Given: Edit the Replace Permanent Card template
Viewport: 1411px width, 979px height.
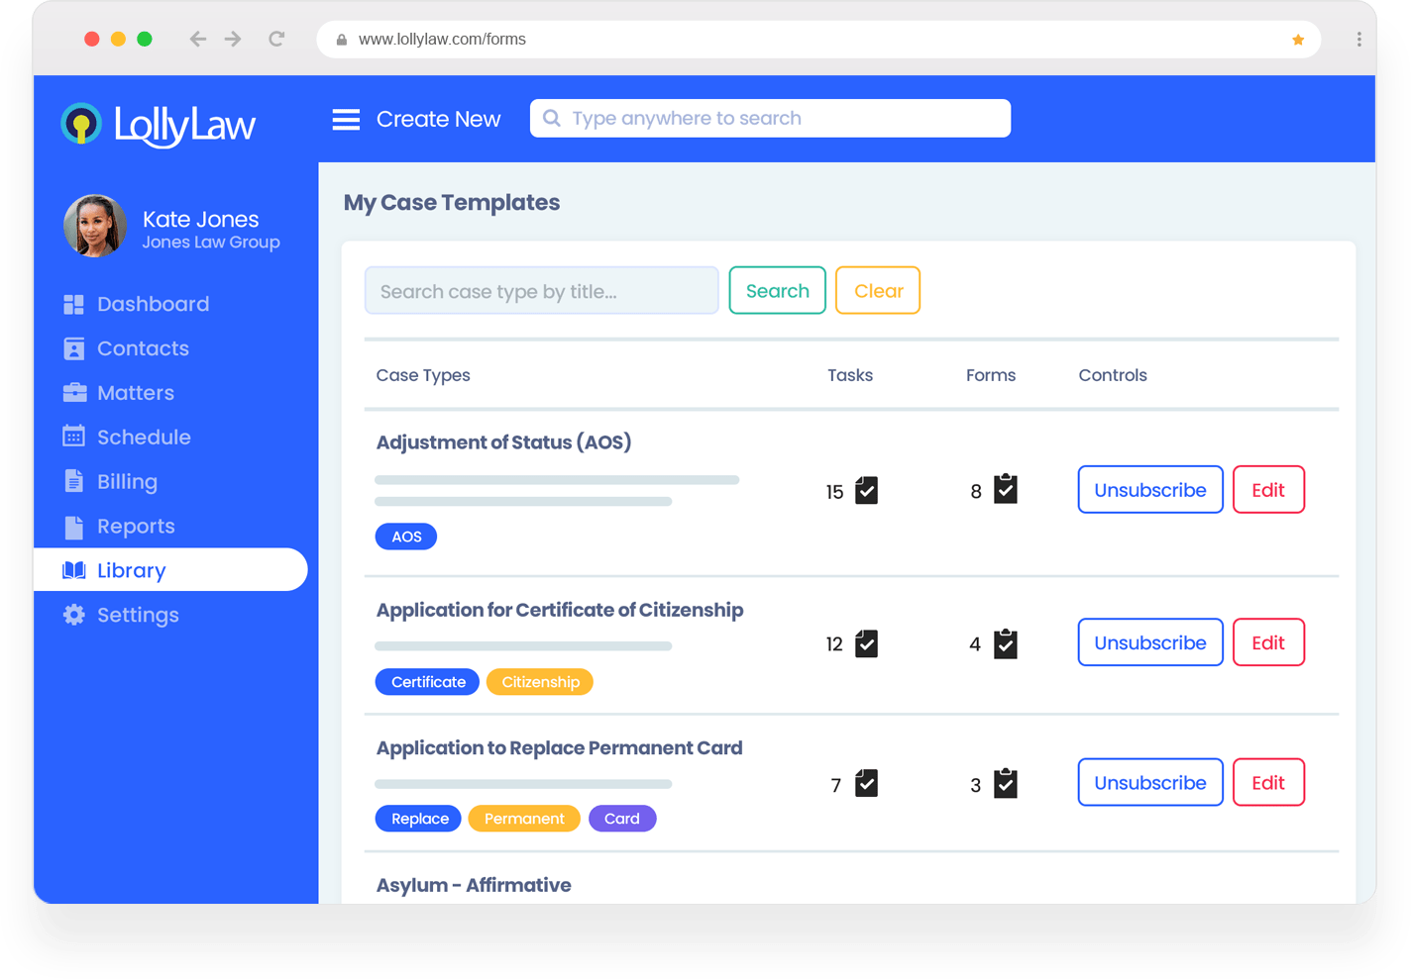Looking at the screenshot, I should [x=1268, y=782].
